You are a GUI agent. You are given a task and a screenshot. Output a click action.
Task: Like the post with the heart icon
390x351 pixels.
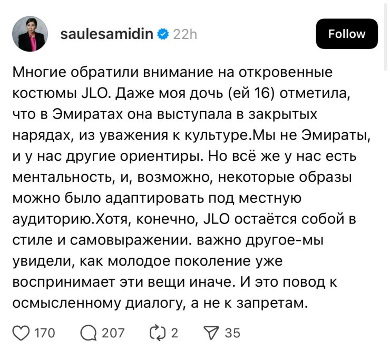pos(20,333)
